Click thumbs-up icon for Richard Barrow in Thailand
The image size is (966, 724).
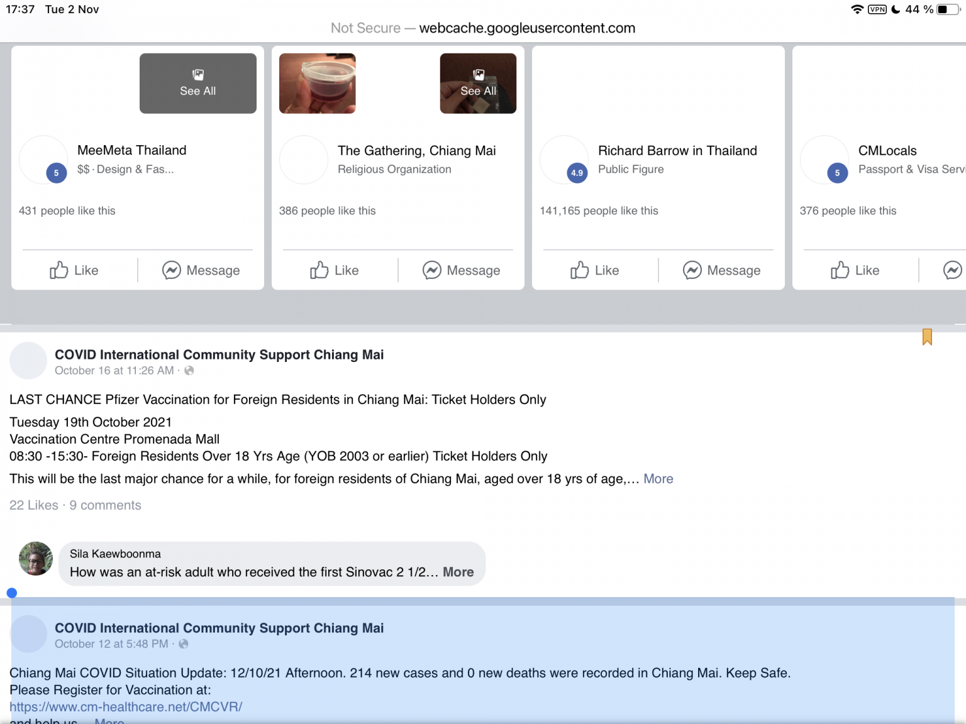click(x=580, y=270)
